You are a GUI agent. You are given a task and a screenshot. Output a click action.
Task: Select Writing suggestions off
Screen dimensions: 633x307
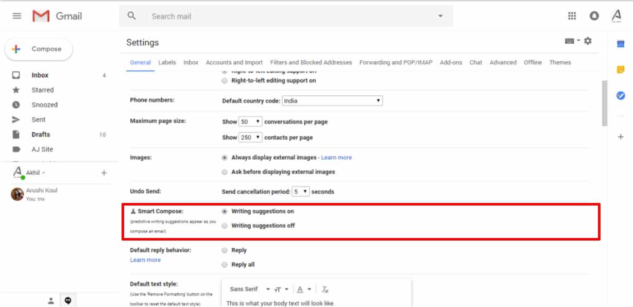coord(224,226)
